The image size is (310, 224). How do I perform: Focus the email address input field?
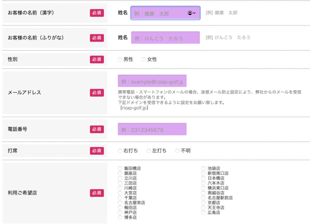click(x=152, y=81)
